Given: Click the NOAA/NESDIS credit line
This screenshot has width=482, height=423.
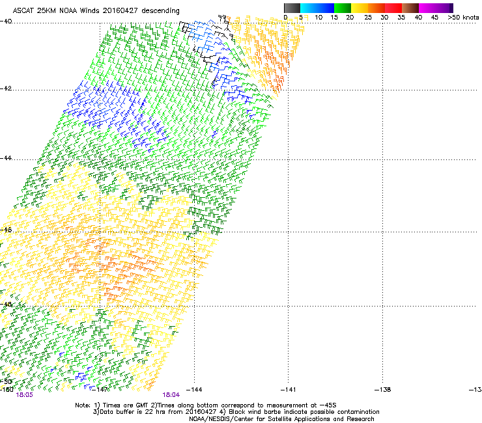Looking at the screenshot, I should click(281, 419).
